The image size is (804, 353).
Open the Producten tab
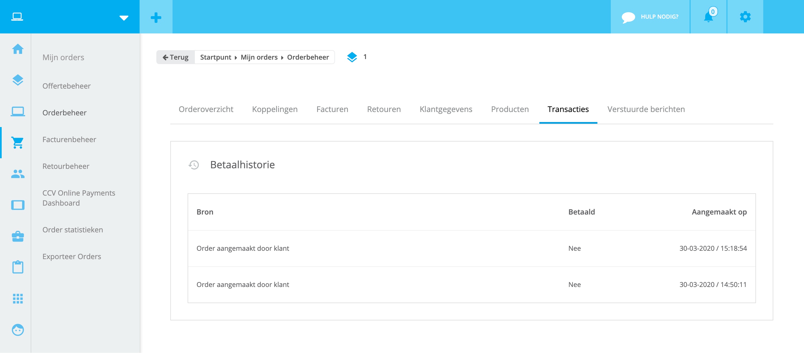click(510, 109)
